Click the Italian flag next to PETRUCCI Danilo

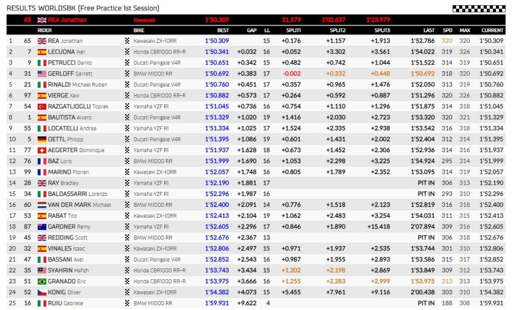coord(42,63)
